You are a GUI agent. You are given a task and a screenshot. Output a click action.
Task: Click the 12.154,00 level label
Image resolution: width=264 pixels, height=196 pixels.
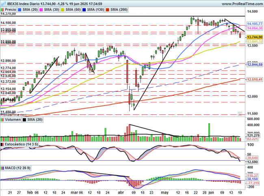coord(8,89)
